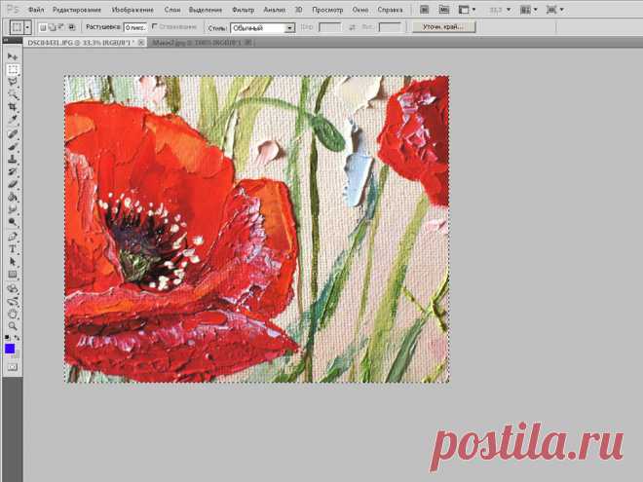This screenshot has height=482, width=643.
Task: Select the Move tool
Action: (13, 56)
